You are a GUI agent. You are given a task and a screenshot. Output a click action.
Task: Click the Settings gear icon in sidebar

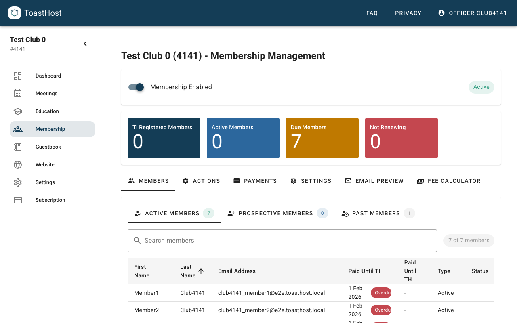pos(18,182)
